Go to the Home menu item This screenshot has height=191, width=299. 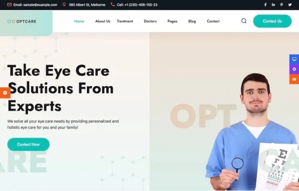click(79, 21)
